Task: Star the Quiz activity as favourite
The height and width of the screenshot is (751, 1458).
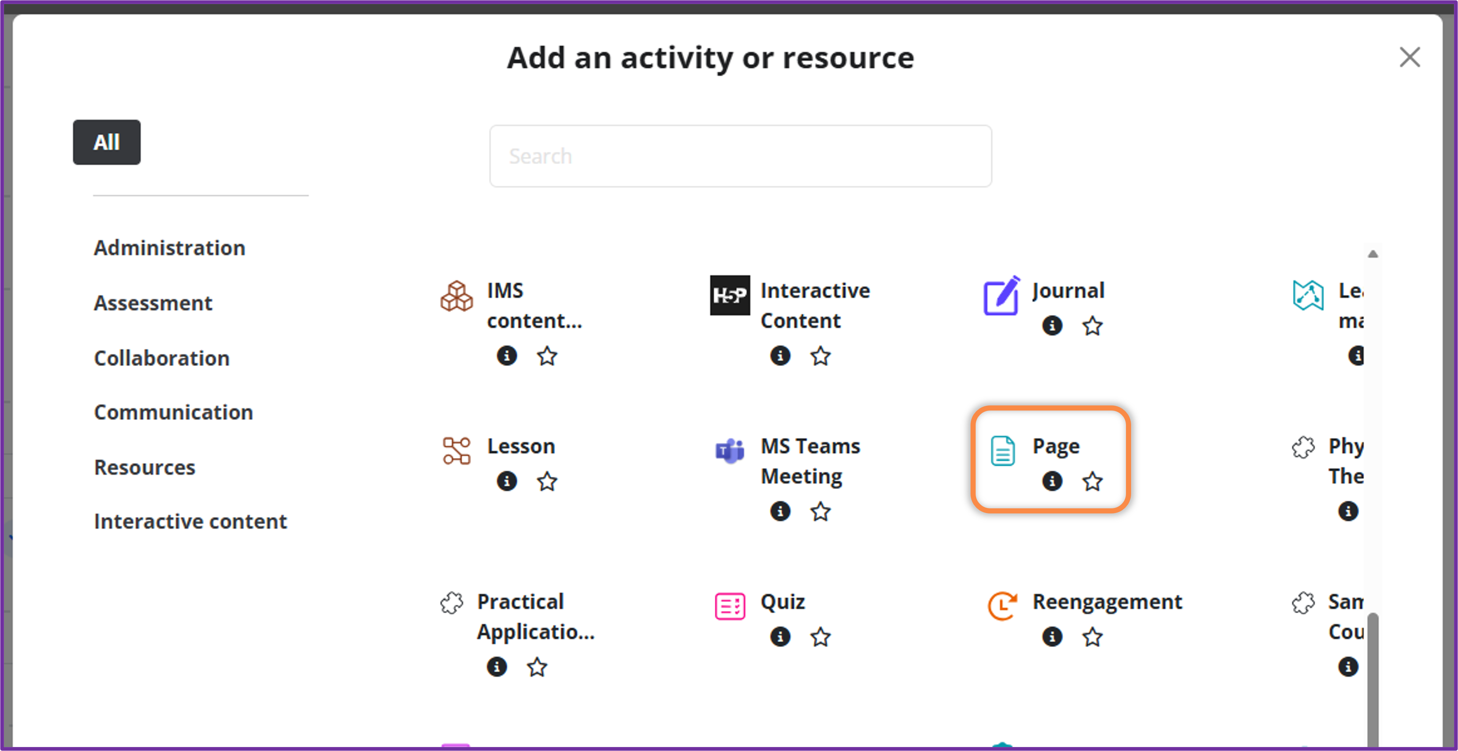Action: pos(820,637)
